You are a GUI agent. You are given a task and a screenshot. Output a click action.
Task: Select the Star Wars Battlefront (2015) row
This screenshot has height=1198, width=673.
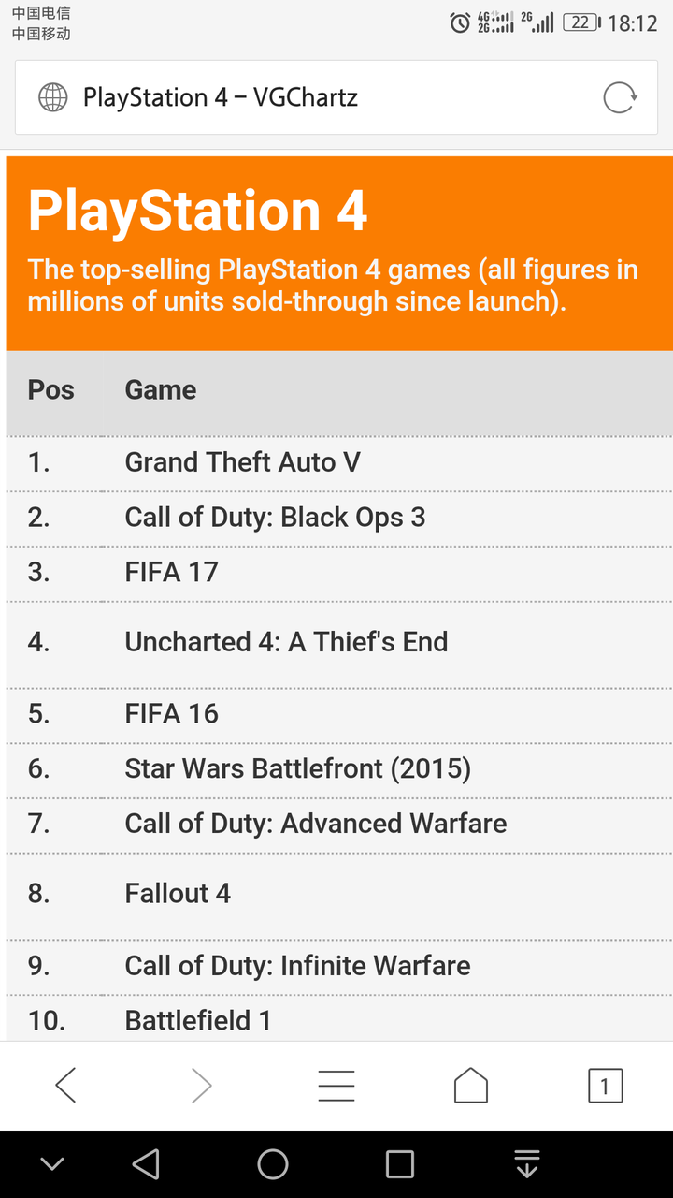[x=339, y=769]
